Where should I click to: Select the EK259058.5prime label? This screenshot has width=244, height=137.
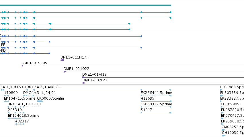click(x=233, y=121)
